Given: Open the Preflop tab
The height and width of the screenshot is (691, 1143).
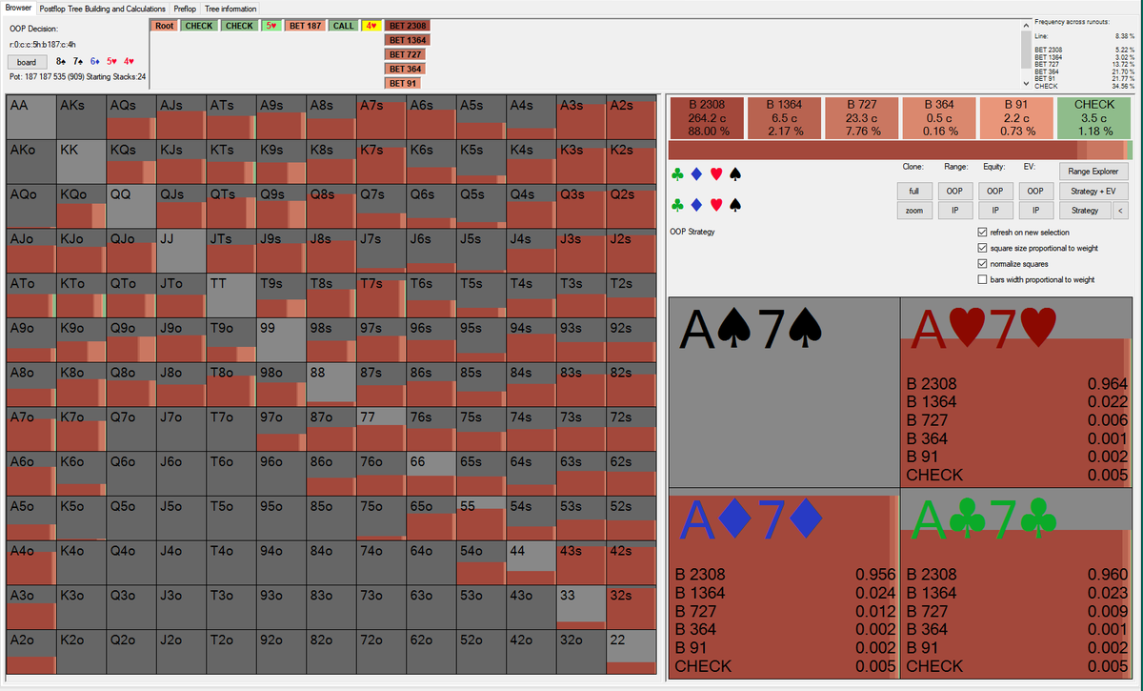Looking at the screenshot, I should pyautogui.click(x=185, y=9).
